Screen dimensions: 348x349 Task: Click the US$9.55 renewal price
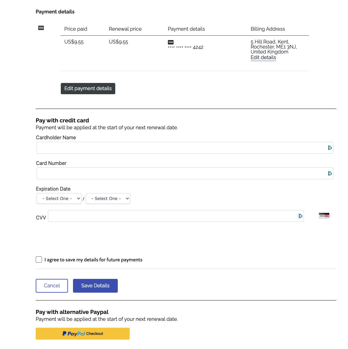click(x=118, y=42)
